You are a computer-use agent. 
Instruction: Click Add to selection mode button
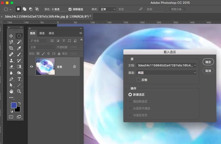coord(25,9)
